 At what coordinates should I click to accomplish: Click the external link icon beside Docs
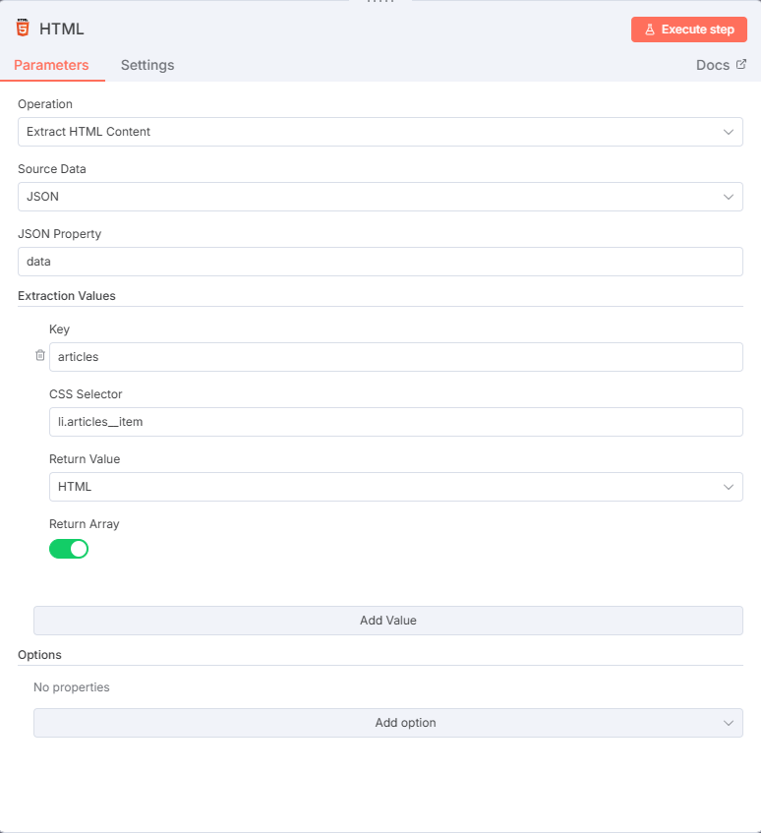click(741, 65)
